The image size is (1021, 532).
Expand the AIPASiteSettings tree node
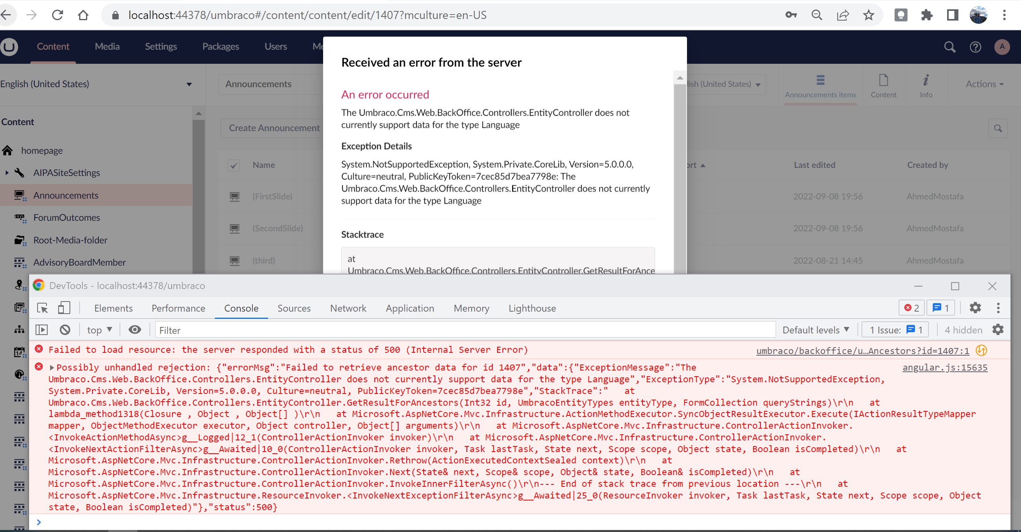pyautogui.click(x=6, y=173)
